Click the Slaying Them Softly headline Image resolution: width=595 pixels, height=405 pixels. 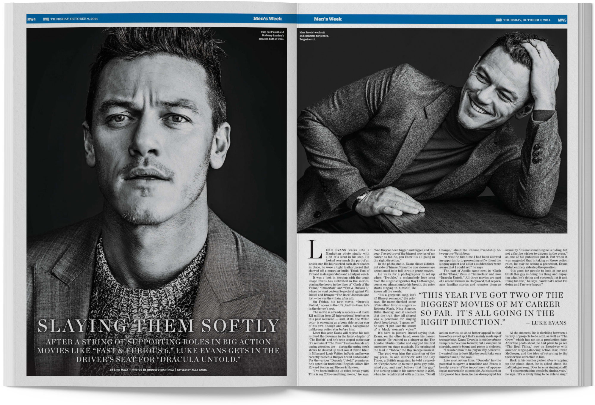pos(158,326)
